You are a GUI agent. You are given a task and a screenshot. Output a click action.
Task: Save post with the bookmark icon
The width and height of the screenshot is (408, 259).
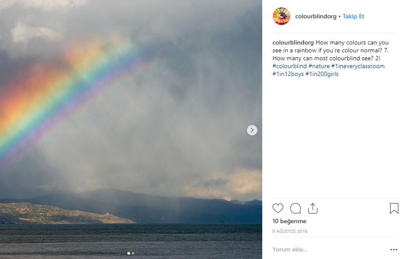[394, 208]
